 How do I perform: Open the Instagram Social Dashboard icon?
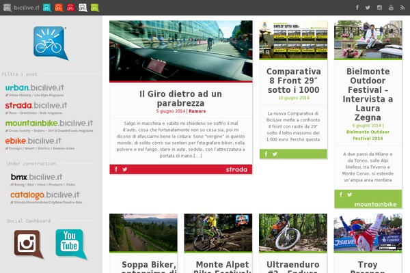point(29,244)
